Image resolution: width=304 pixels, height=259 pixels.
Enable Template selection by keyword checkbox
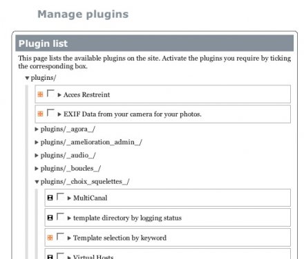tap(60, 236)
